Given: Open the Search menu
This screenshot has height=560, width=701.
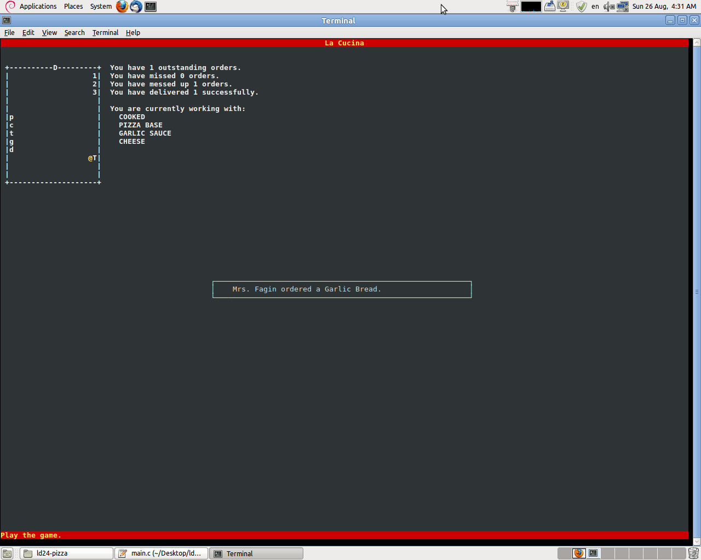Looking at the screenshot, I should coord(74,32).
